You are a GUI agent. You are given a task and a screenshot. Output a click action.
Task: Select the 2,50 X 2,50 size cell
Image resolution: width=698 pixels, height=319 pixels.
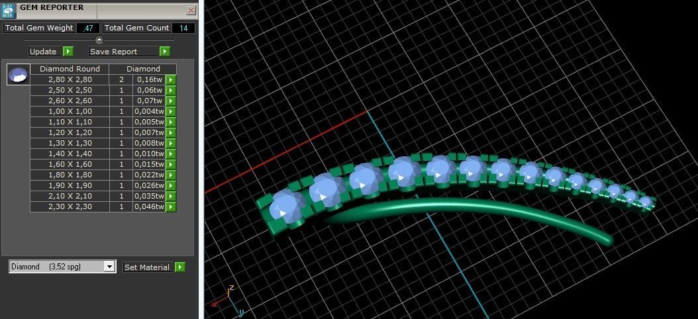point(70,90)
